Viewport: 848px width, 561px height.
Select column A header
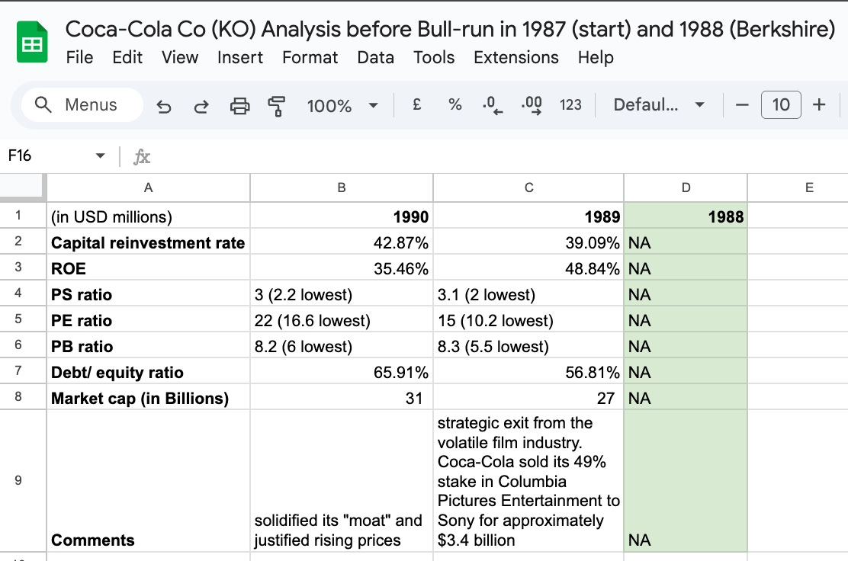pos(148,188)
